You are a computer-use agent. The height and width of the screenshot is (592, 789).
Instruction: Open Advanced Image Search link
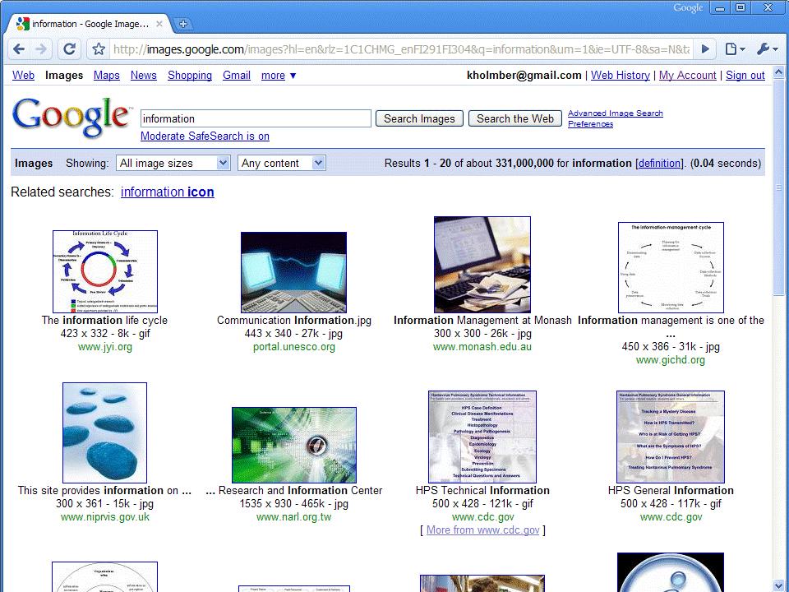click(616, 113)
